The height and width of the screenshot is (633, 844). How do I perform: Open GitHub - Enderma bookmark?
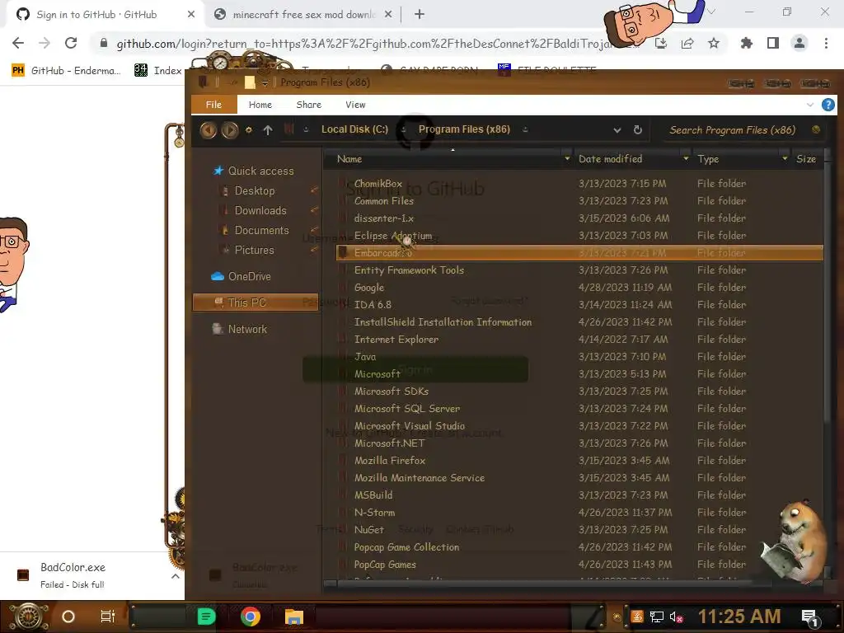66,70
